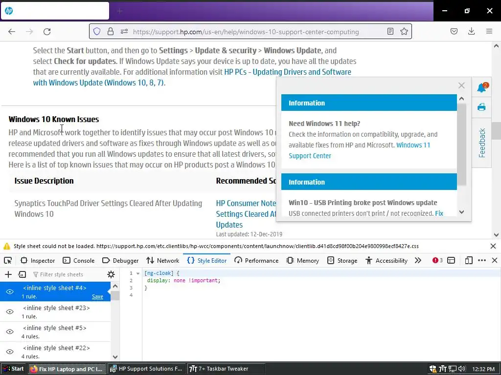Collapse the [ng-cloak] rule fold arrow
The height and width of the screenshot is (375, 501).
click(x=137, y=273)
